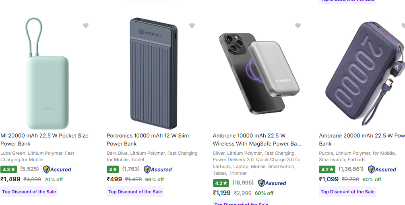Click the dark blue Portronics product image
This screenshot has width=405, height=205.
pos(154,73)
